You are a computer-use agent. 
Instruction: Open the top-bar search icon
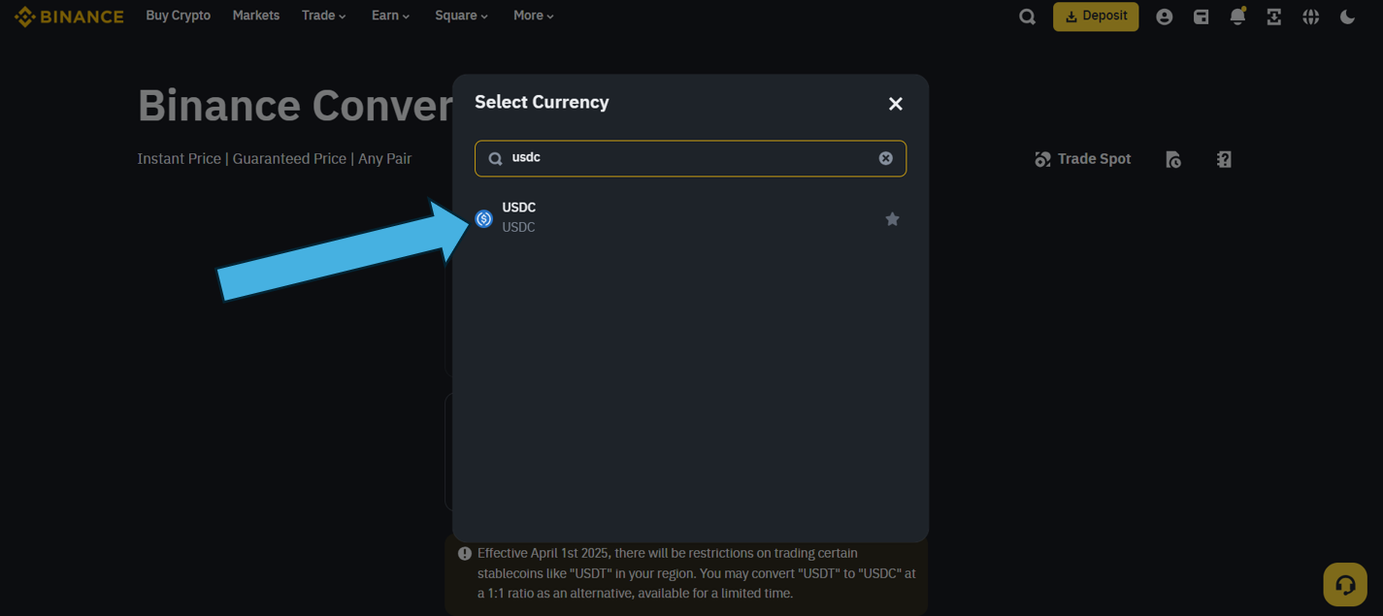click(1027, 16)
